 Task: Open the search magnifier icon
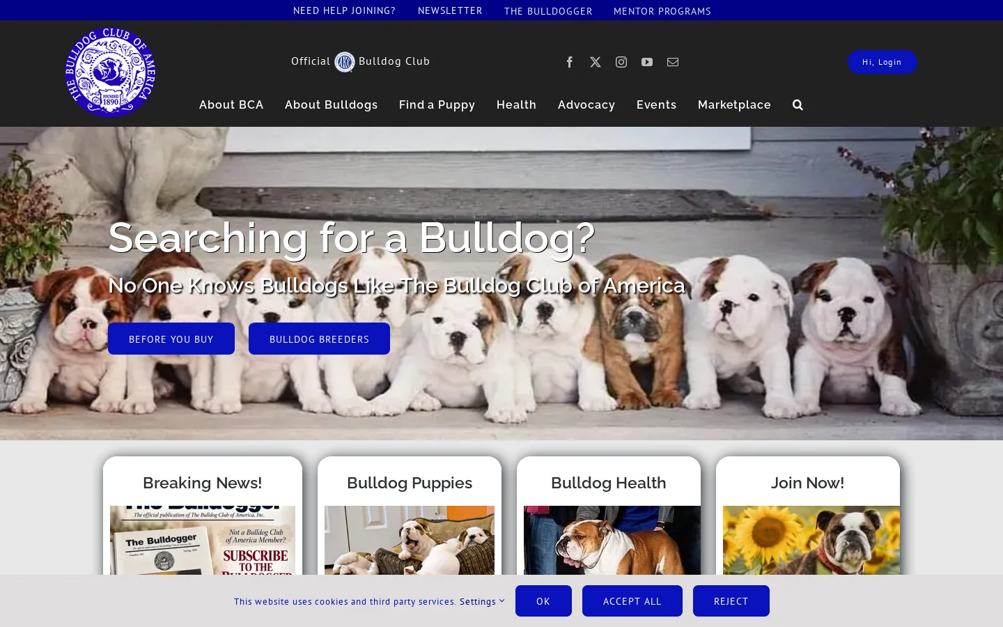click(x=798, y=104)
